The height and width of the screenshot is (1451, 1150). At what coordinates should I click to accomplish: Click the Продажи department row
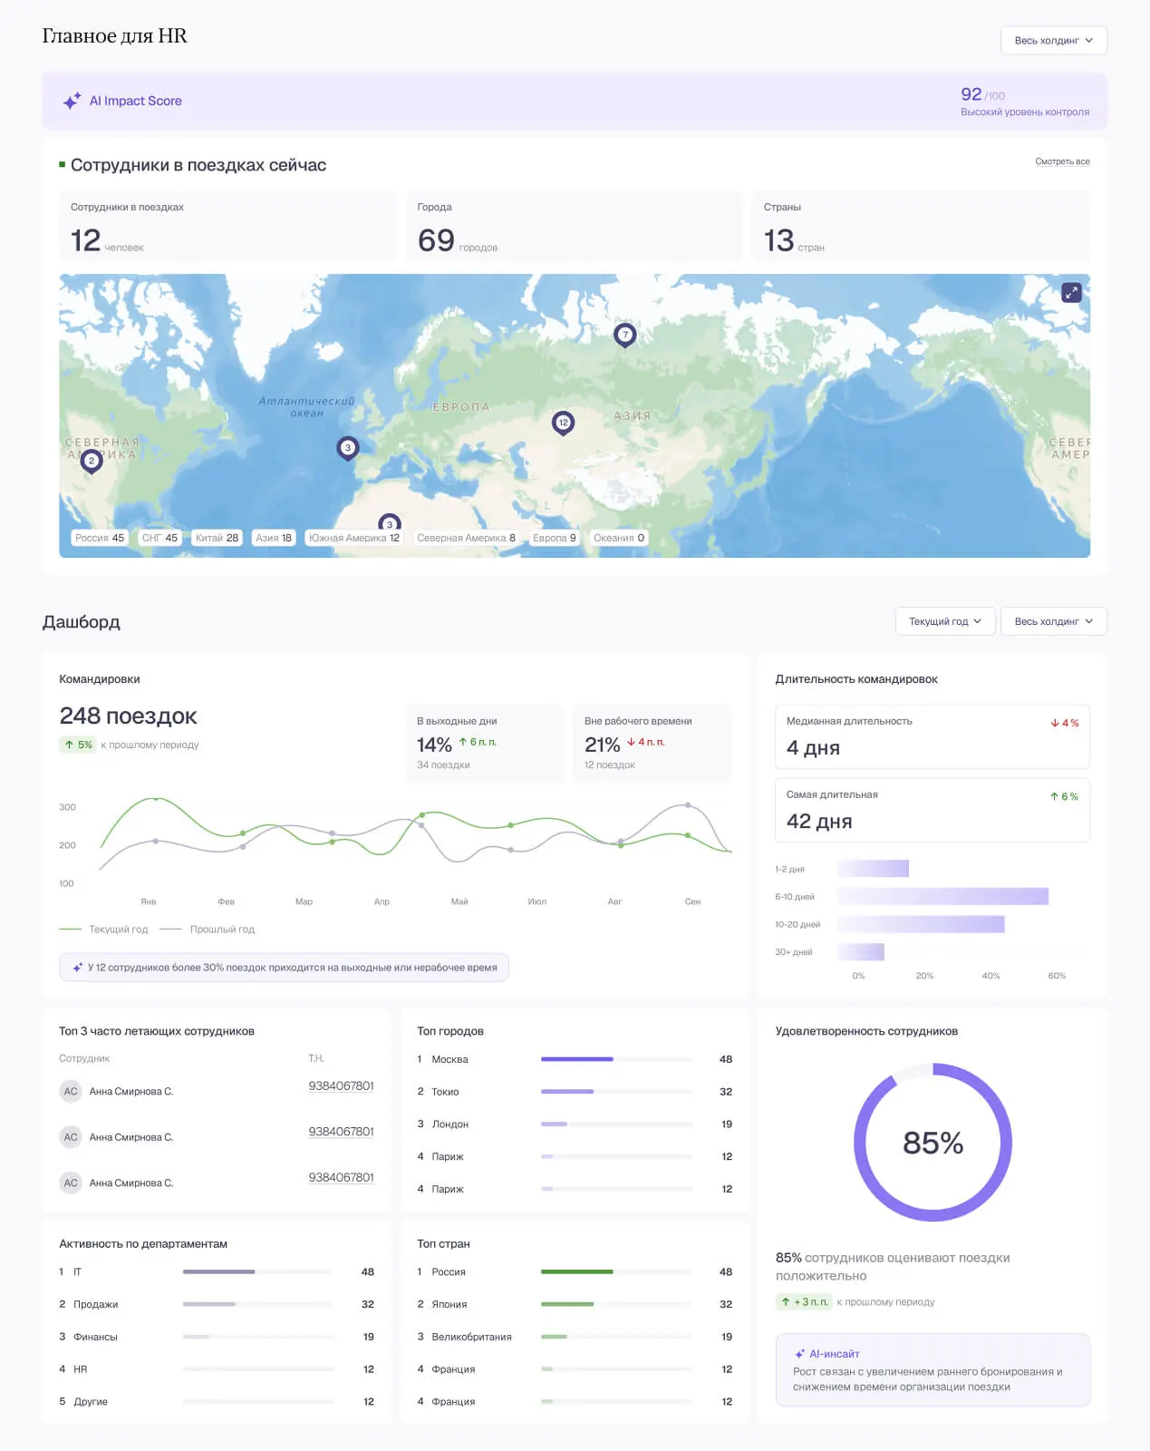click(x=217, y=1304)
